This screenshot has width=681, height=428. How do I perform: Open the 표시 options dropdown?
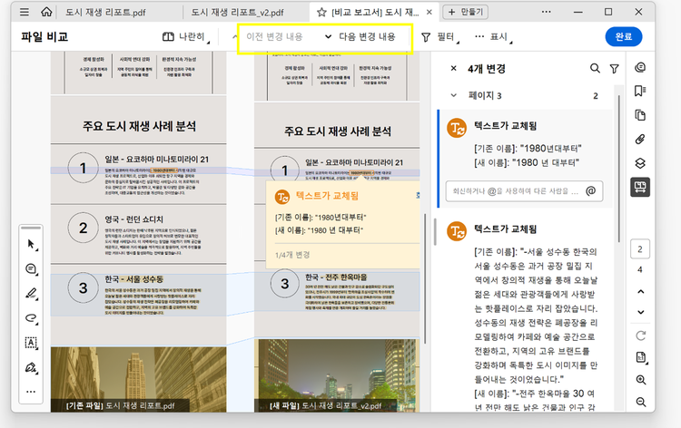(493, 37)
